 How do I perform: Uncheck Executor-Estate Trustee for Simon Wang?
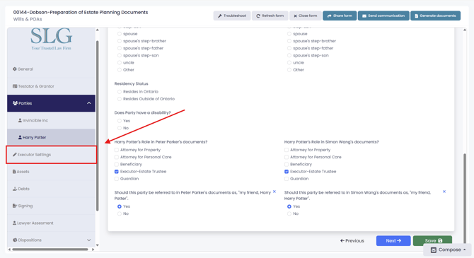point(287,172)
